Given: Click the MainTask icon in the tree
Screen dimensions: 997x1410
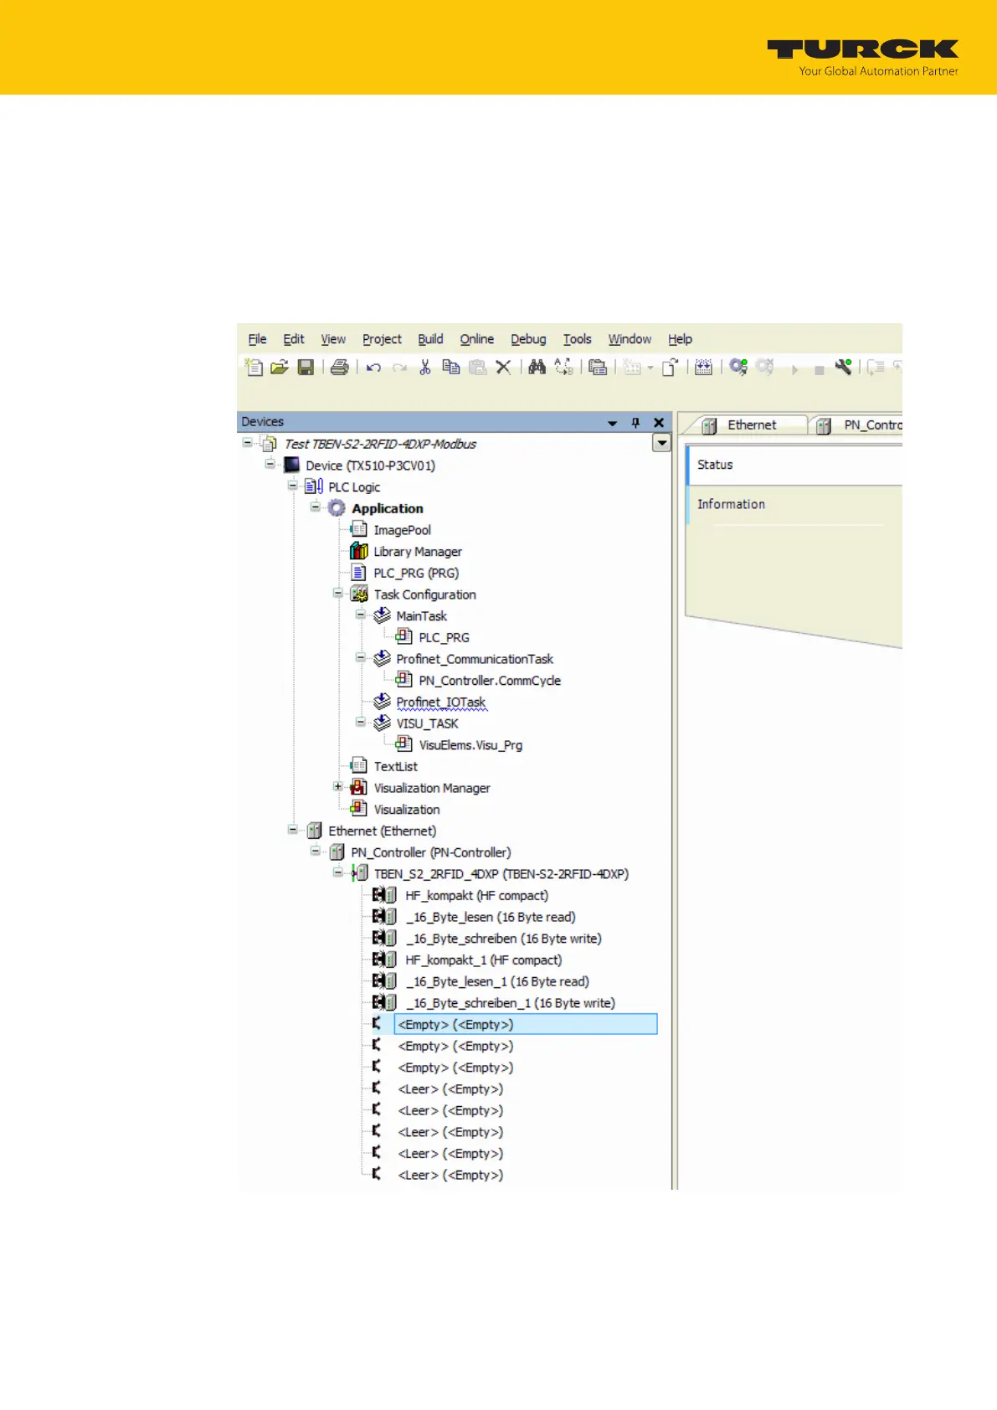Looking at the screenshot, I should click(382, 615).
